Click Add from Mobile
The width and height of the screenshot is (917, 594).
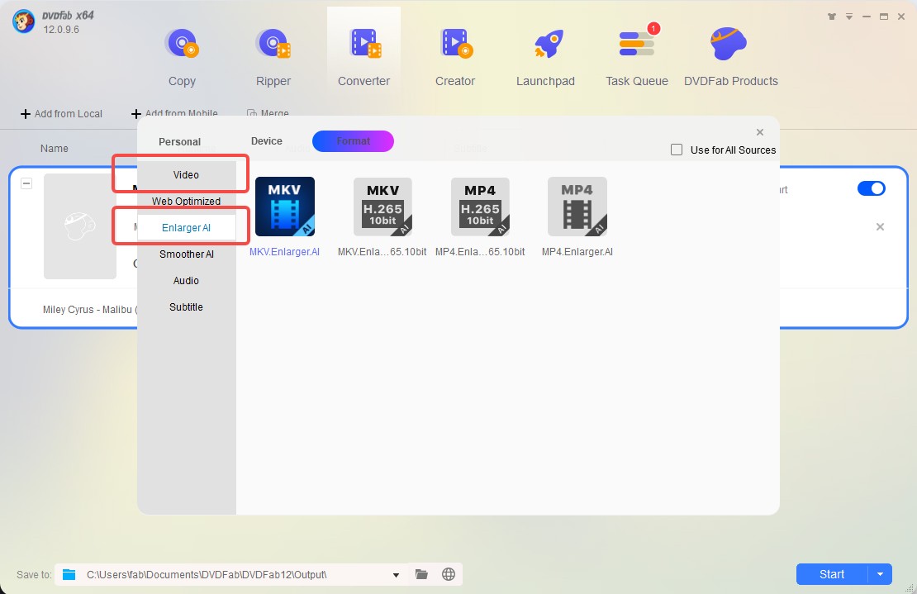pyautogui.click(x=174, y=113)
